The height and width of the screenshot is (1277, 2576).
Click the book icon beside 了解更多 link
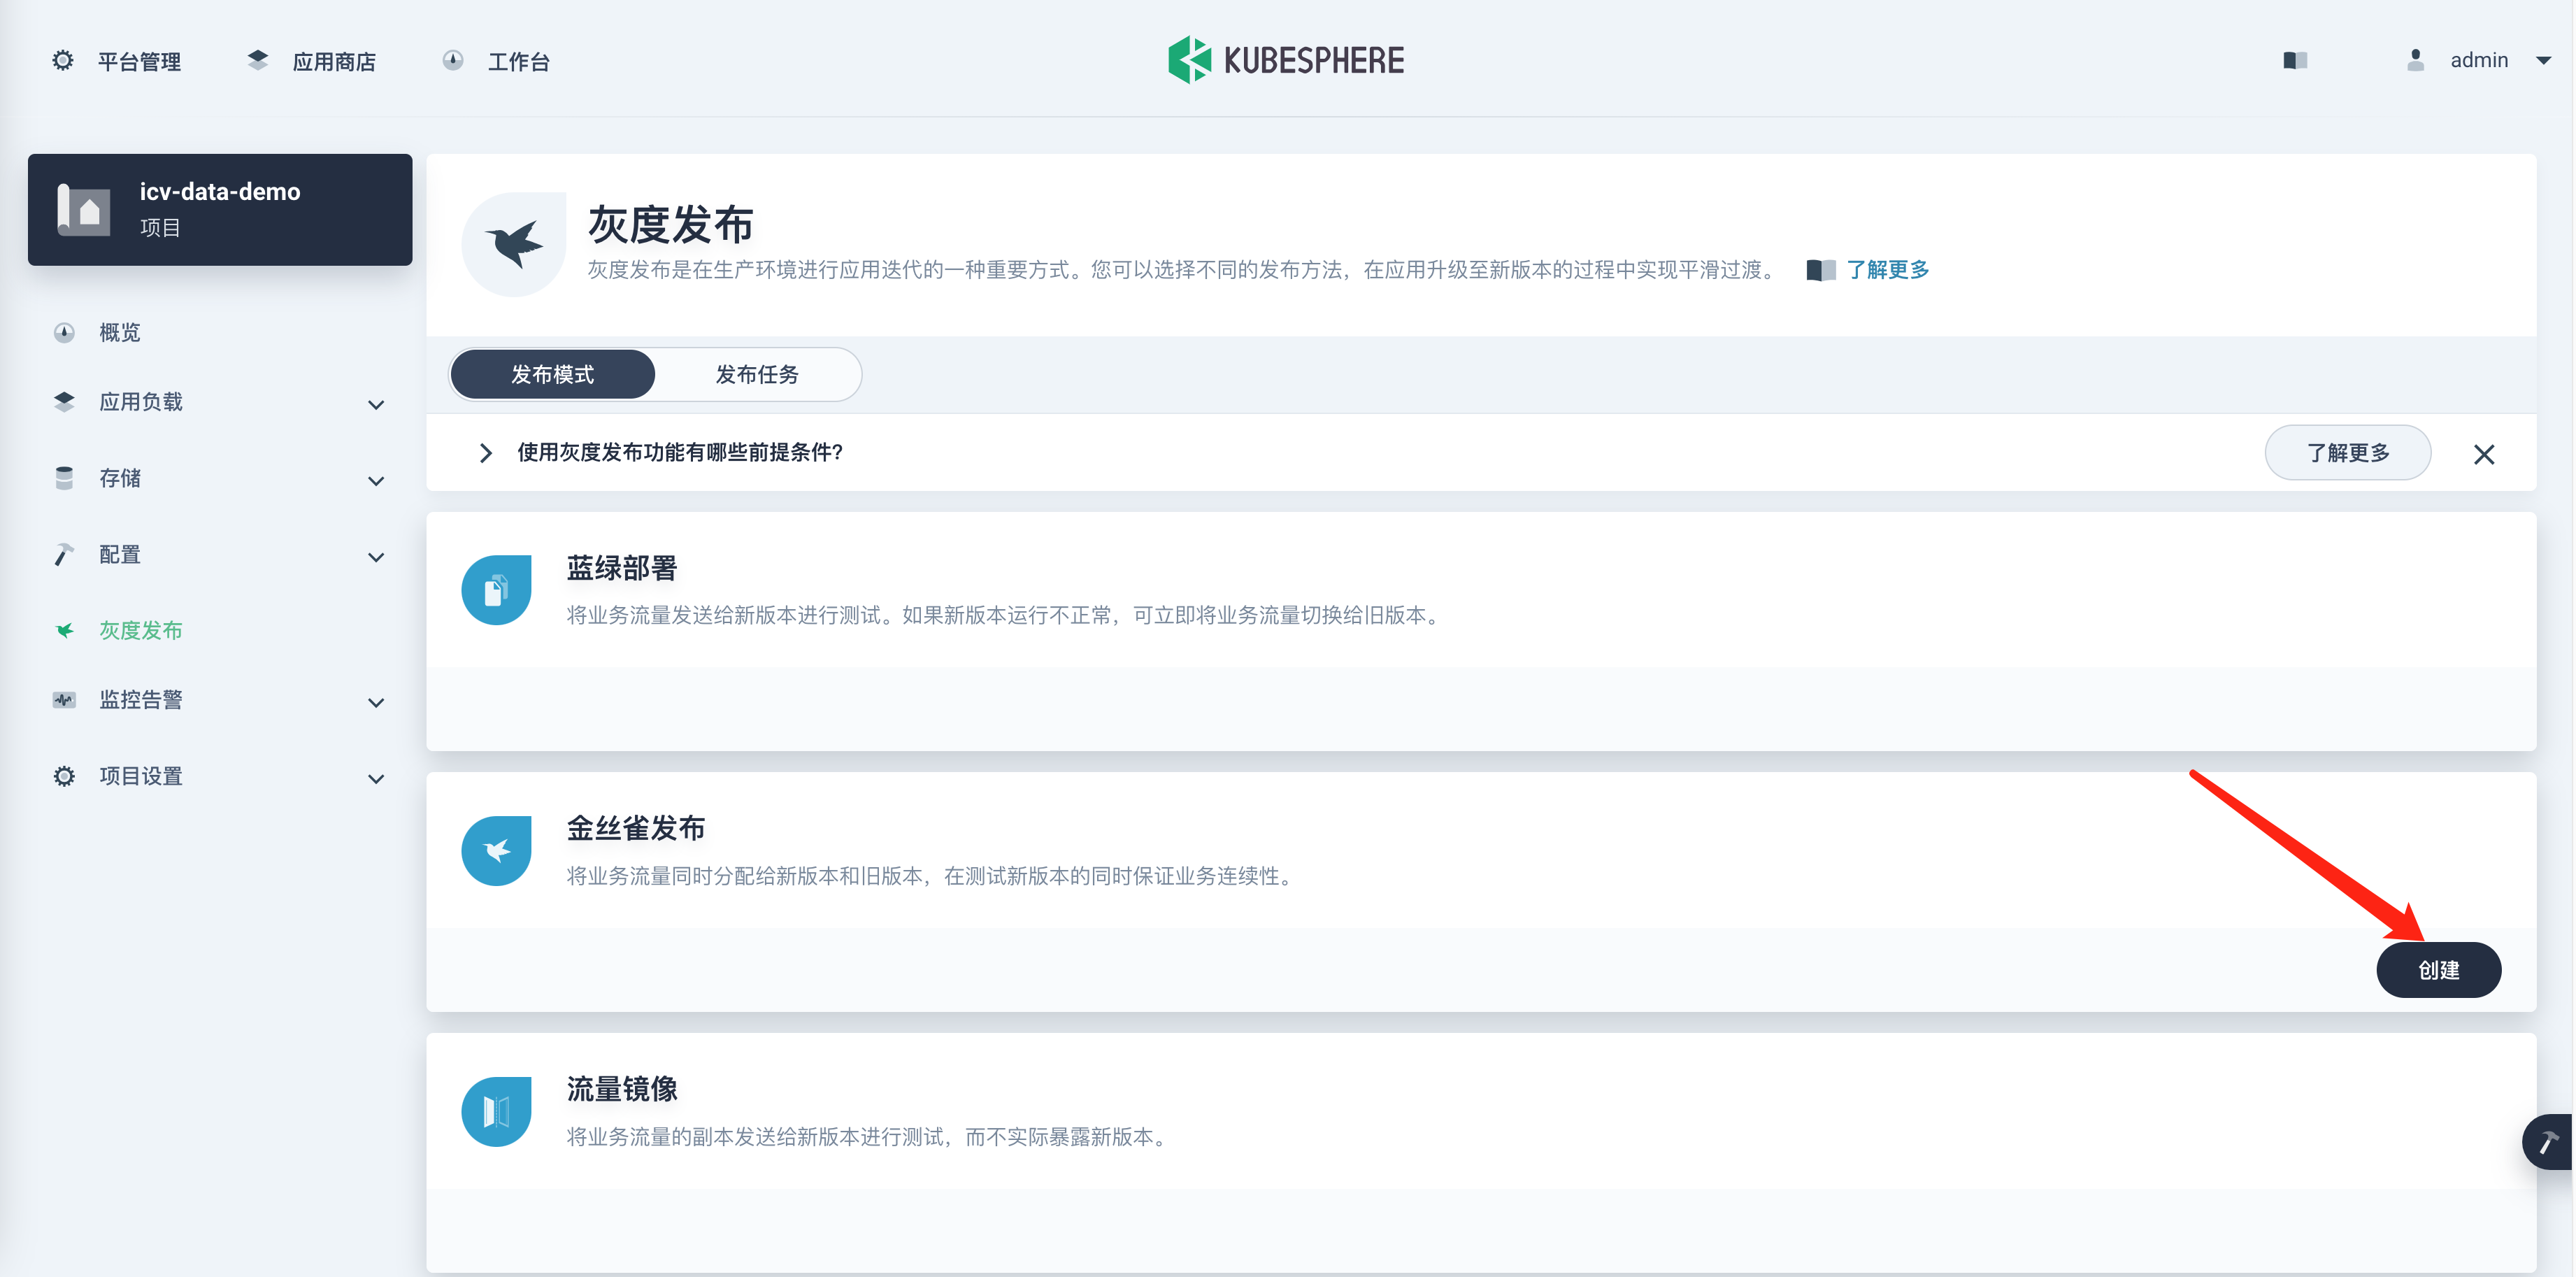pos(1820,270)
